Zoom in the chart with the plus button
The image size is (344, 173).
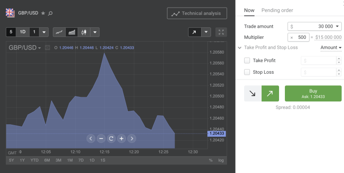click(121, 139)
